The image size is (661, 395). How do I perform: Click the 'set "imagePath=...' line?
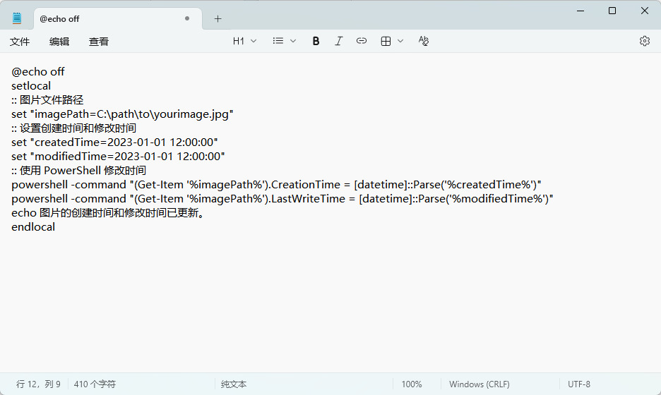coord(122,114)
